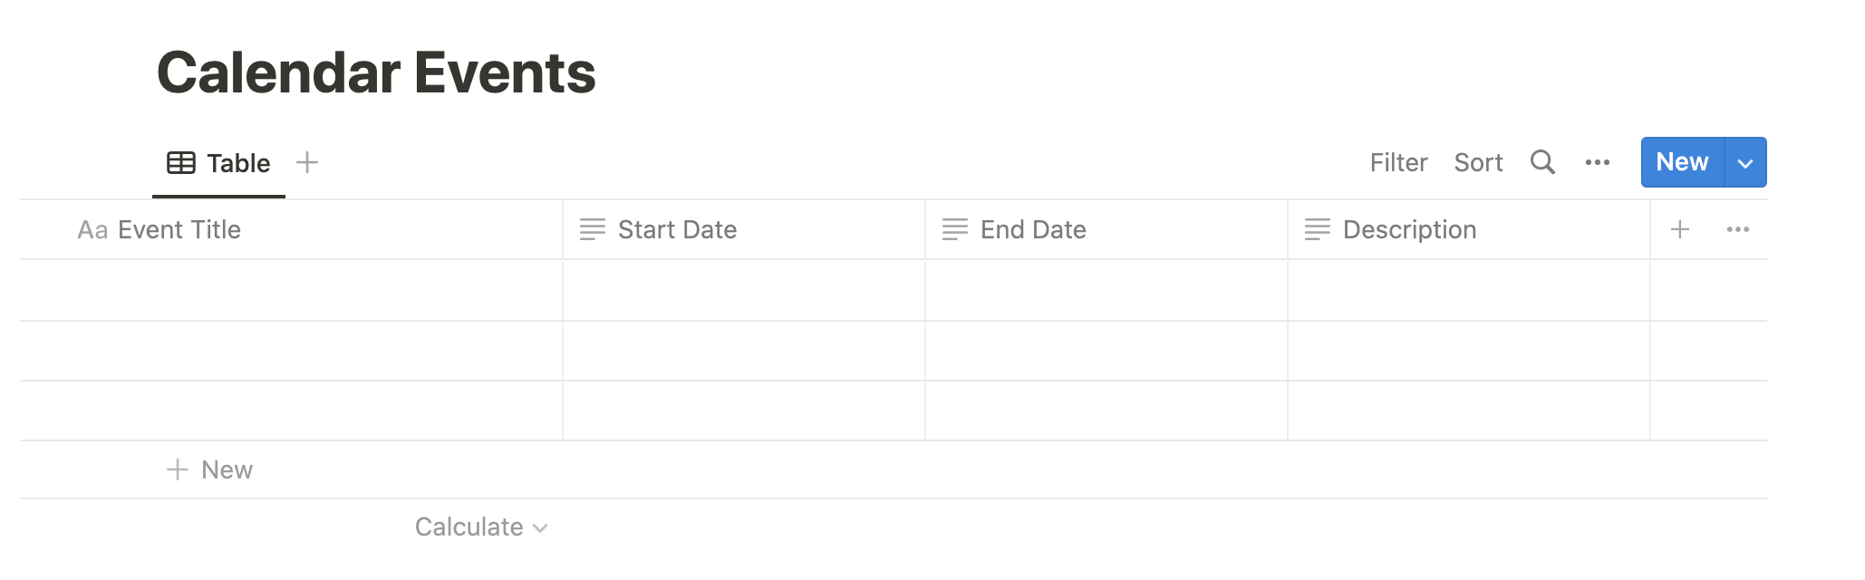Open the End Date column header menu
This screenshot has height=580, width=1865.
[1106, 229]
